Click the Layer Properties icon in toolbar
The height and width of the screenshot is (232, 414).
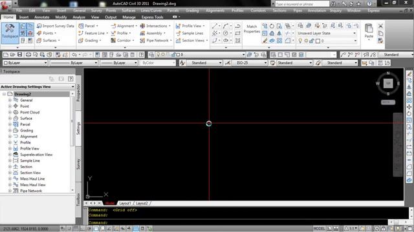pos(151,54)
